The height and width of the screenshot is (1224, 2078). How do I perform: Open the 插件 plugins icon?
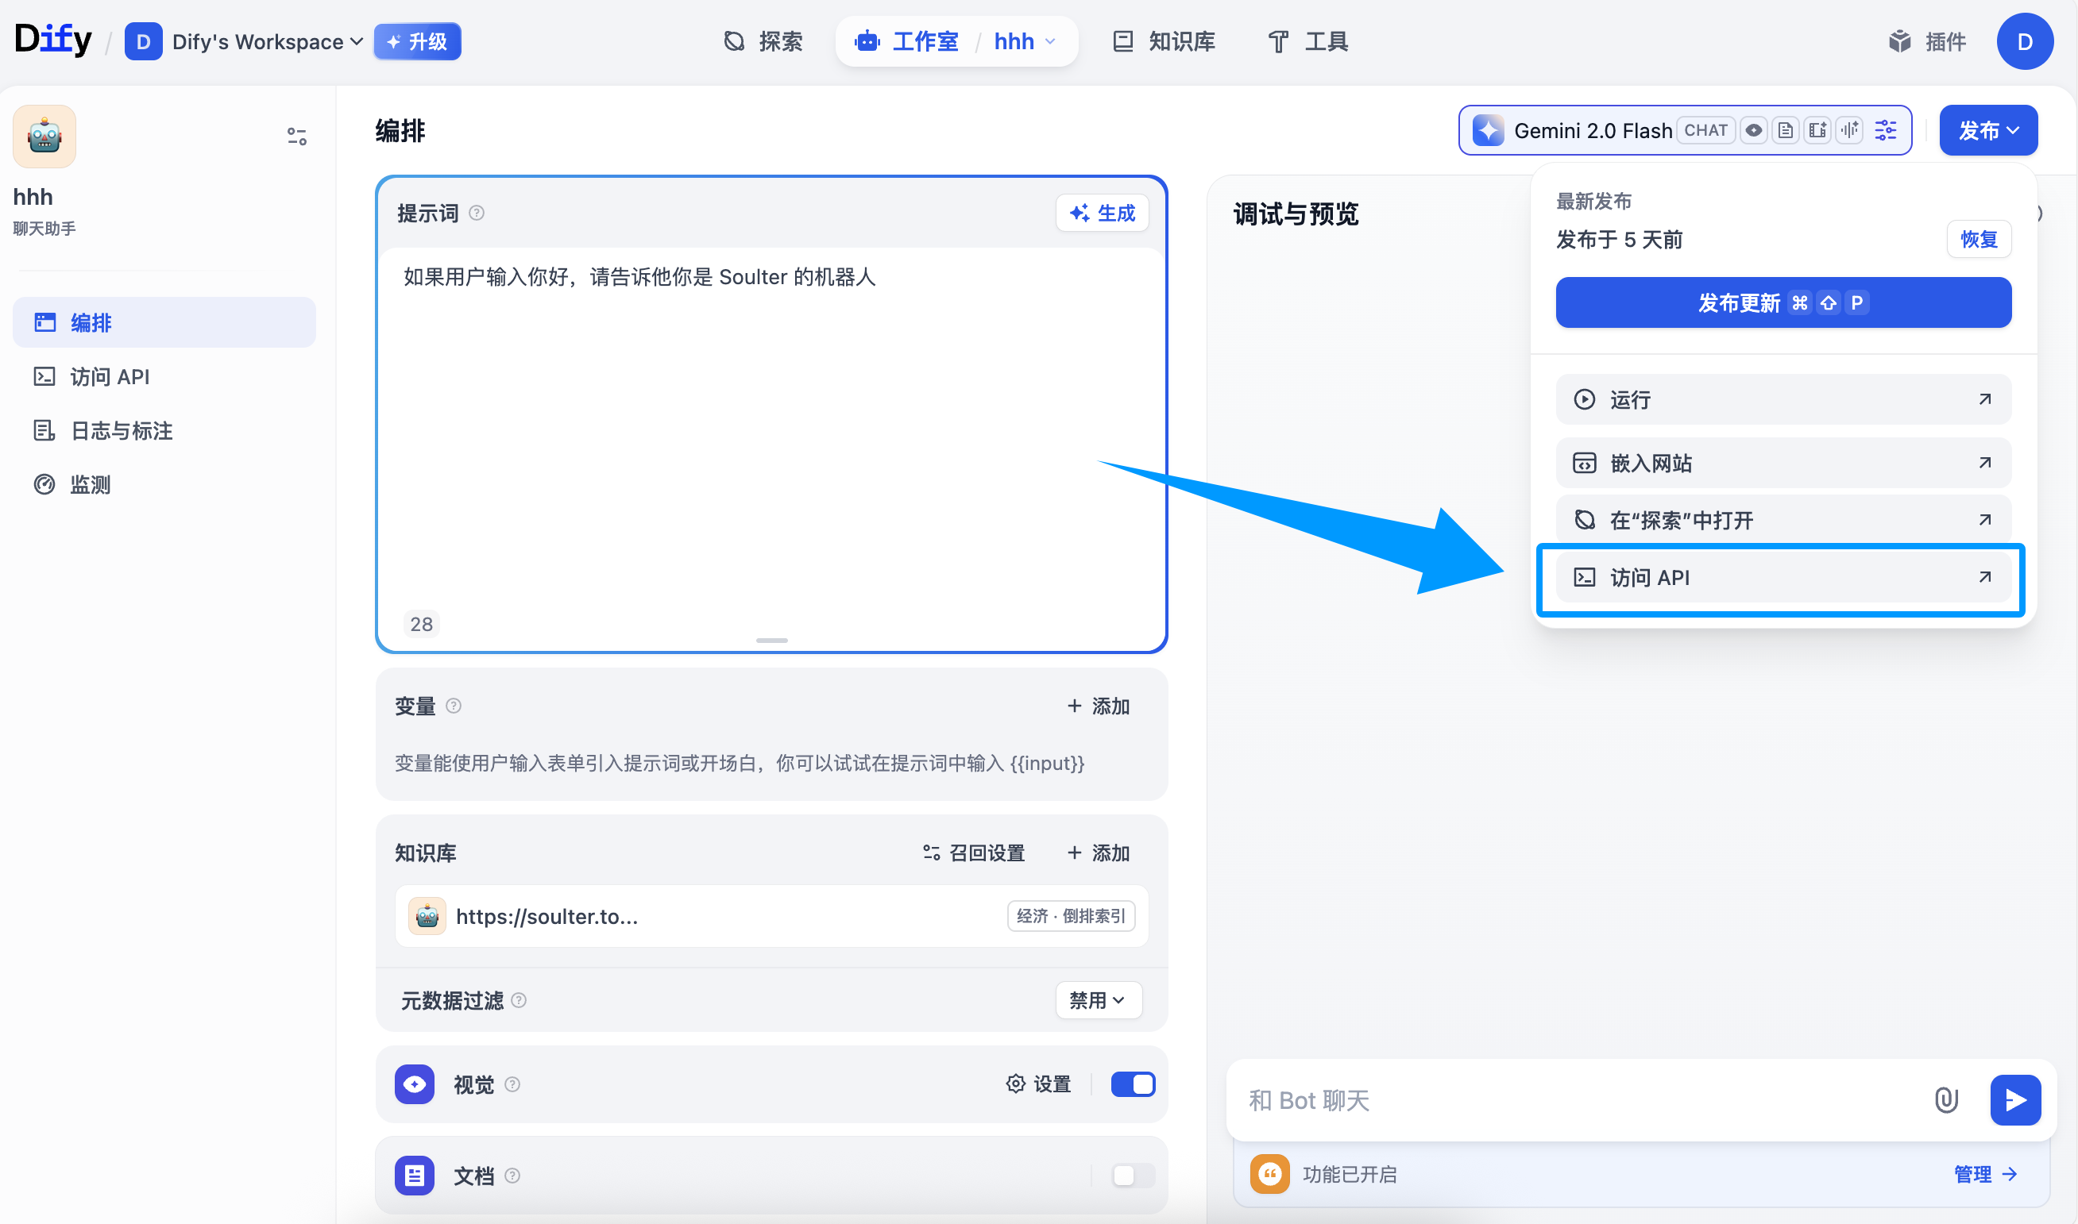(1900, 41)
